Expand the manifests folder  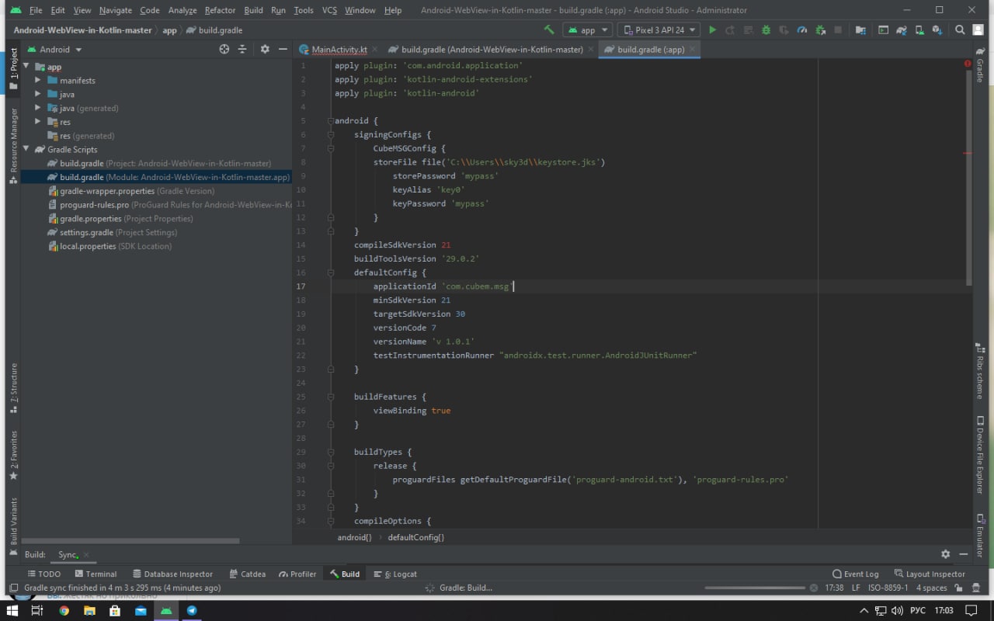37,80
